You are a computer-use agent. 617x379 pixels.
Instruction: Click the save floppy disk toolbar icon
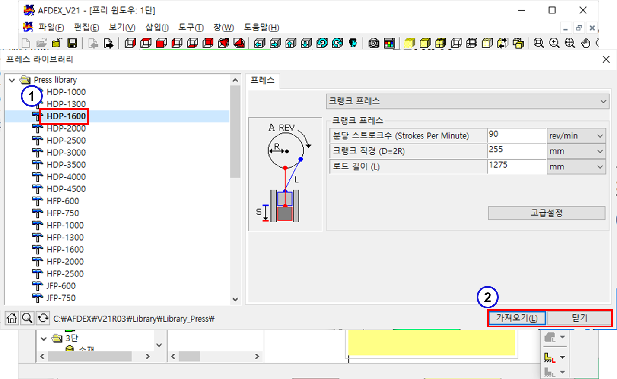click(73, 43)
